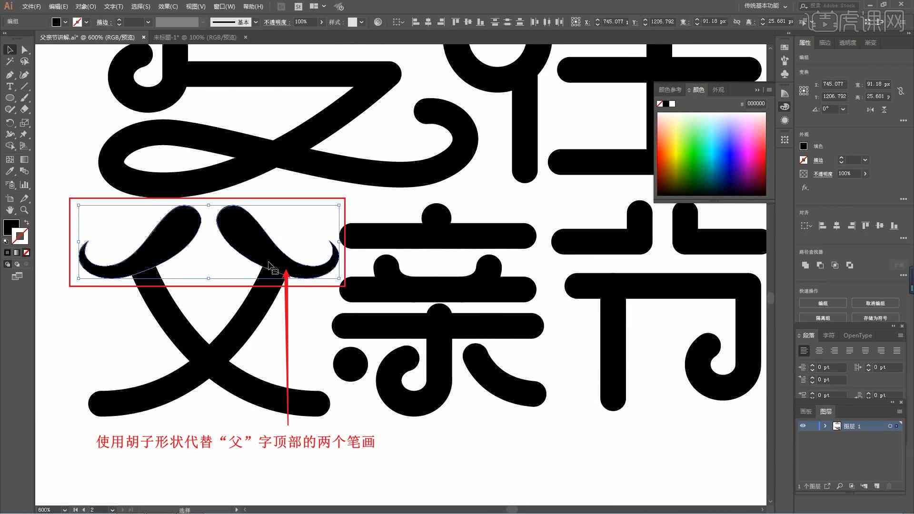Select the Pen tool
Screen dimensions: 914x514
coord(10,75)
